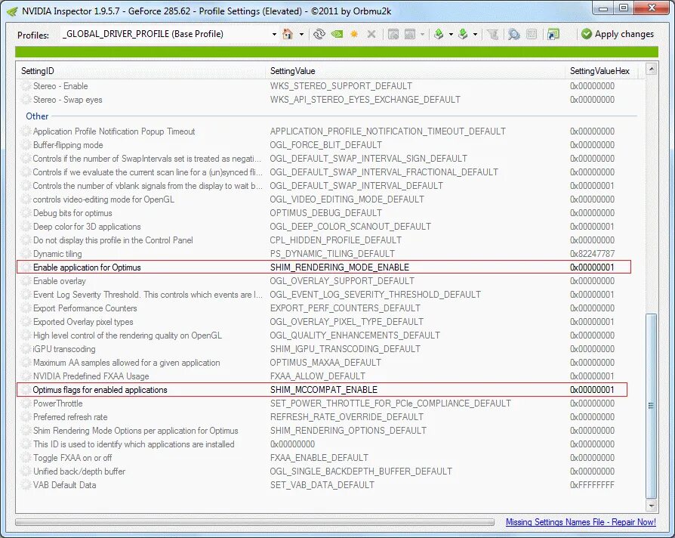Click Apply changes button

[618, 34]
